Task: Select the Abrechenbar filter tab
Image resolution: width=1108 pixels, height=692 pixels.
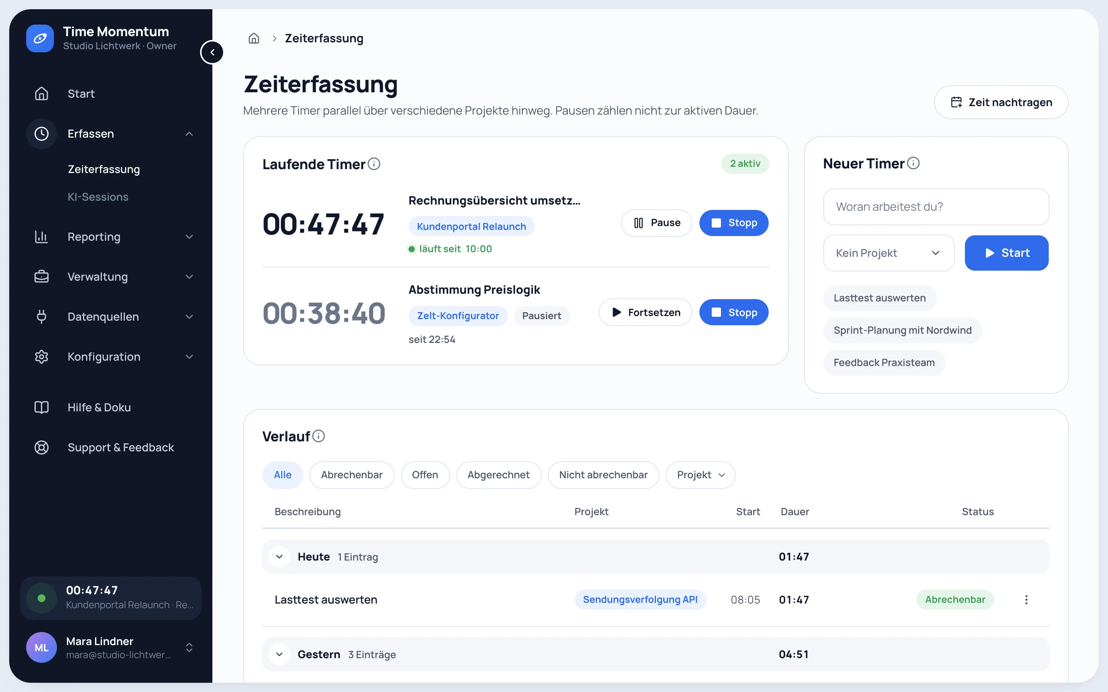Action: click(x=352, y=475)
